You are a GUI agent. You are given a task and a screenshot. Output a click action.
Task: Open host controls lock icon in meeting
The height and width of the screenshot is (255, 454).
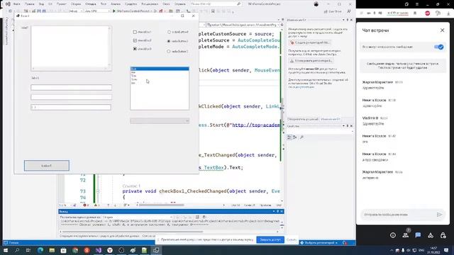443,235
